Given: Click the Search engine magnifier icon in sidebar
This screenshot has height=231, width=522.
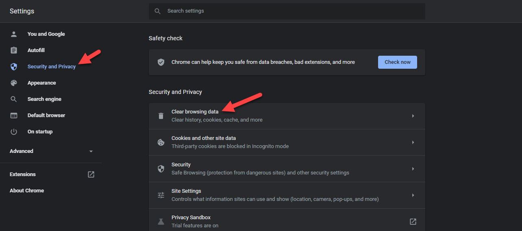Looking at the screenshot, I should coord(14,99).
